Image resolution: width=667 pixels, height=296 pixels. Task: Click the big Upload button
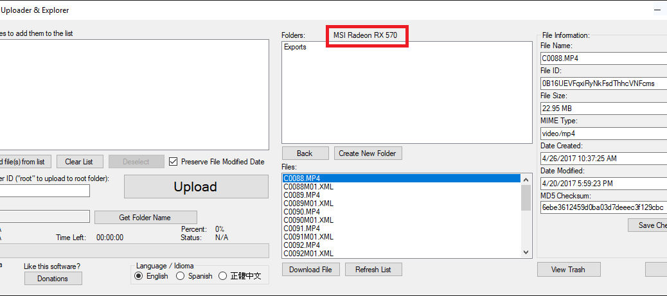point(196,187)
